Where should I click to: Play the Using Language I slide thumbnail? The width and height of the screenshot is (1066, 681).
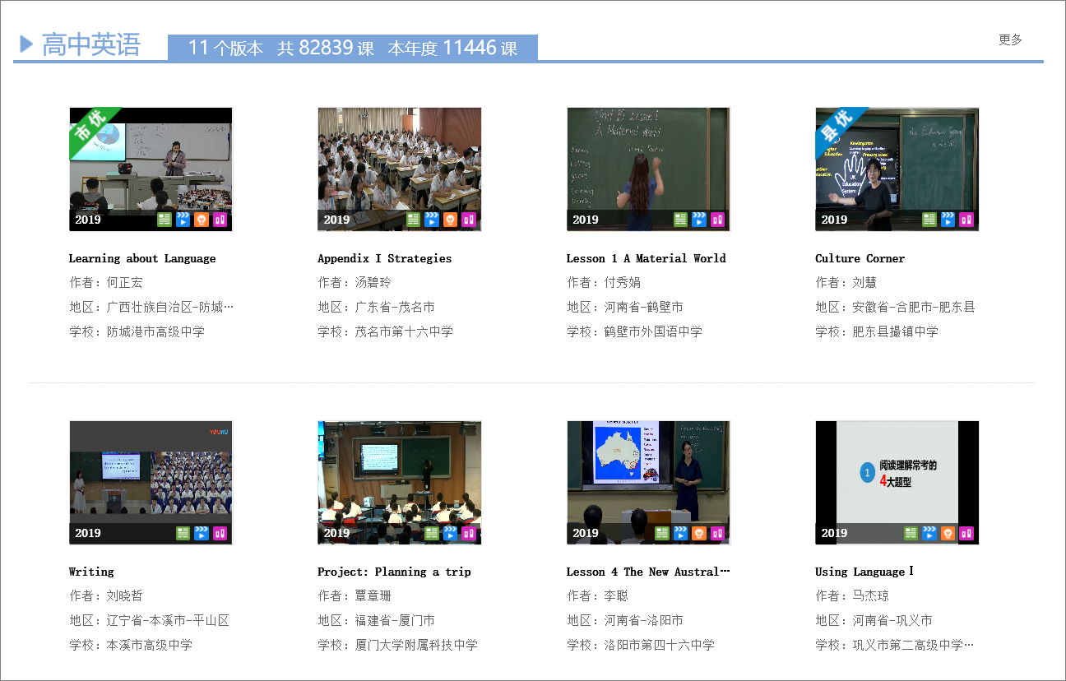(x=897, y=483)
